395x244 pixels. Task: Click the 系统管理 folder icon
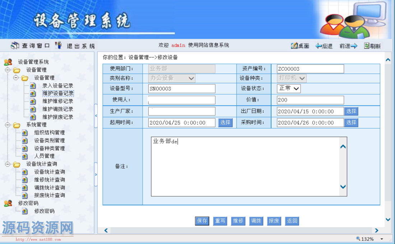(x=17, y=125)
